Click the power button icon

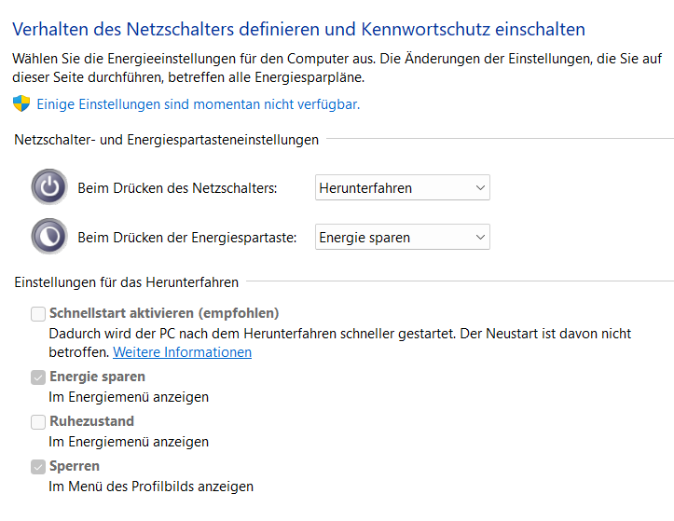49,187
